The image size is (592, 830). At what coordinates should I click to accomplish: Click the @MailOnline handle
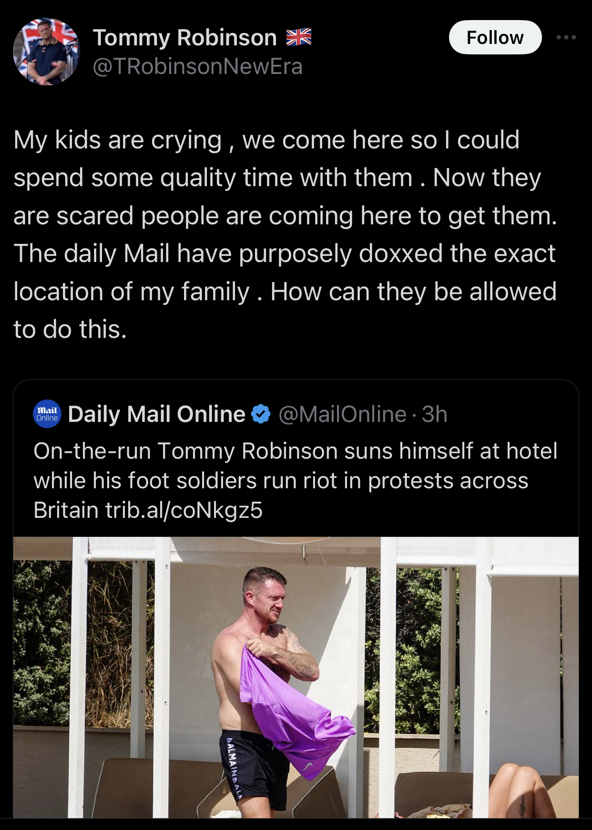[342, 414]
